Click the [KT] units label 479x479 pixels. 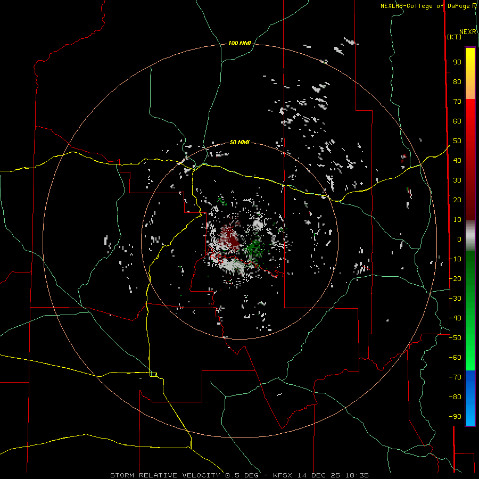tap(454, 37)
